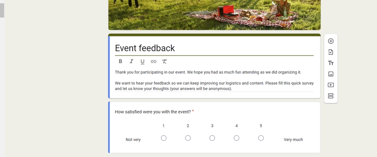Add a title and description block
Viewport: 377px width, 157px height.
pos(331,63)
